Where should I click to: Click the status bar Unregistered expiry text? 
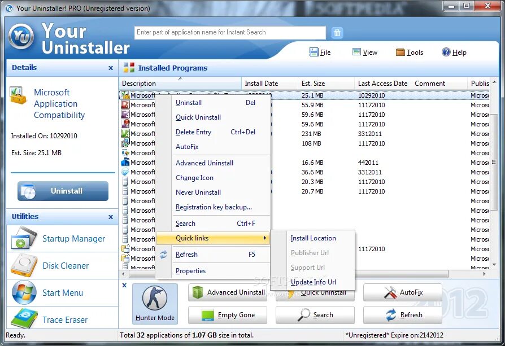click(394, 335)
